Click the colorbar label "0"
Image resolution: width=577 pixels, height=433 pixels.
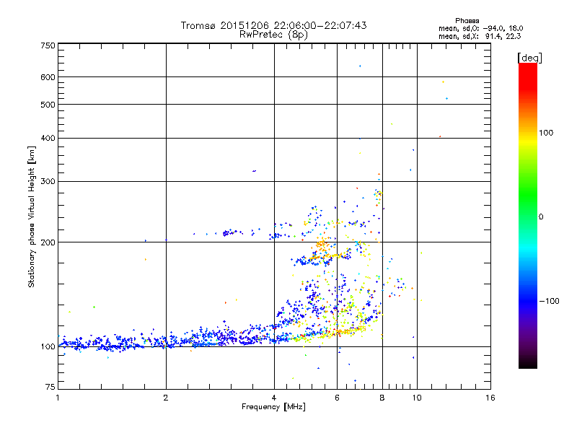coord(541,217)
